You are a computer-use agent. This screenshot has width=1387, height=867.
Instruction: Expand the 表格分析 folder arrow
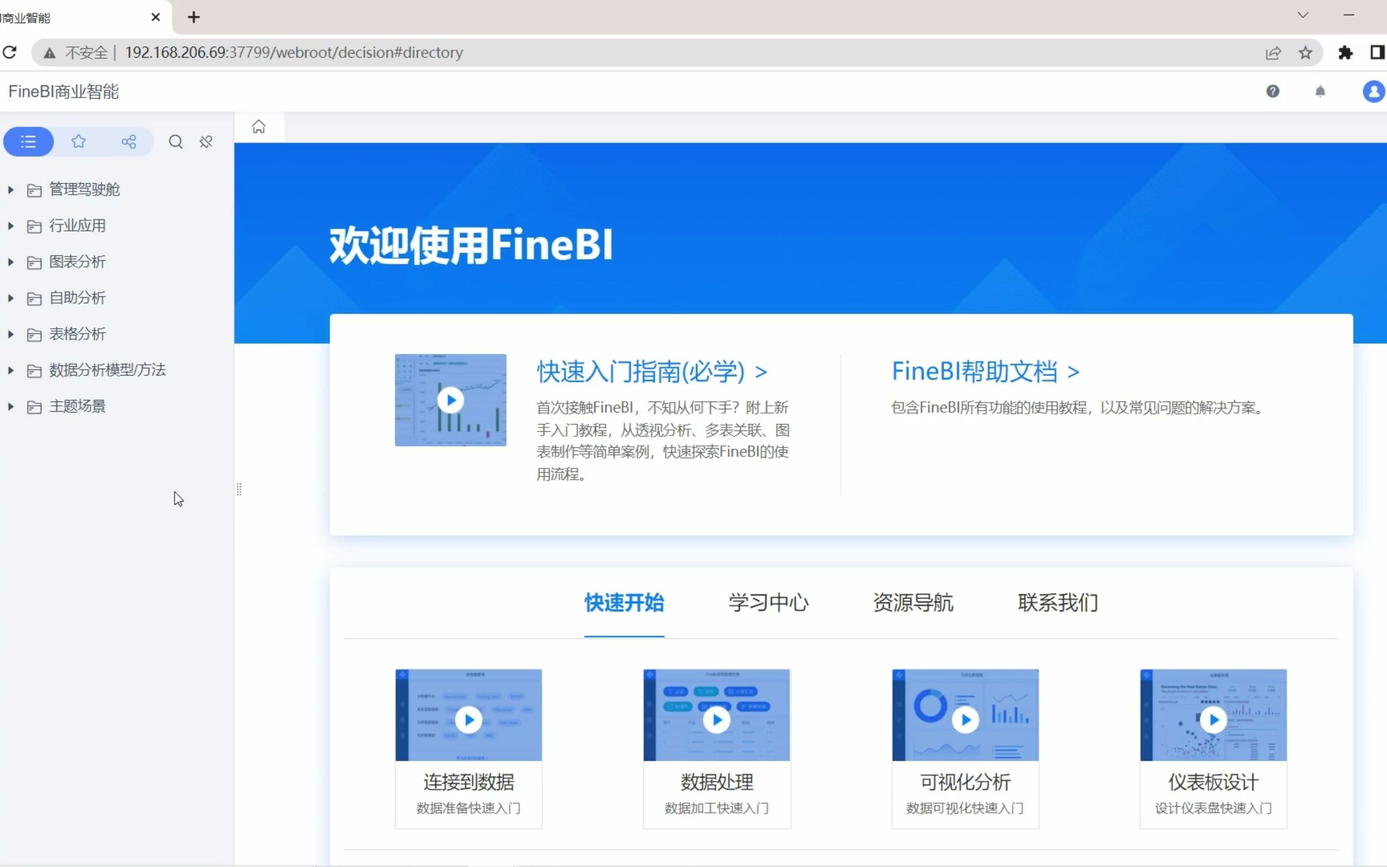11,334
